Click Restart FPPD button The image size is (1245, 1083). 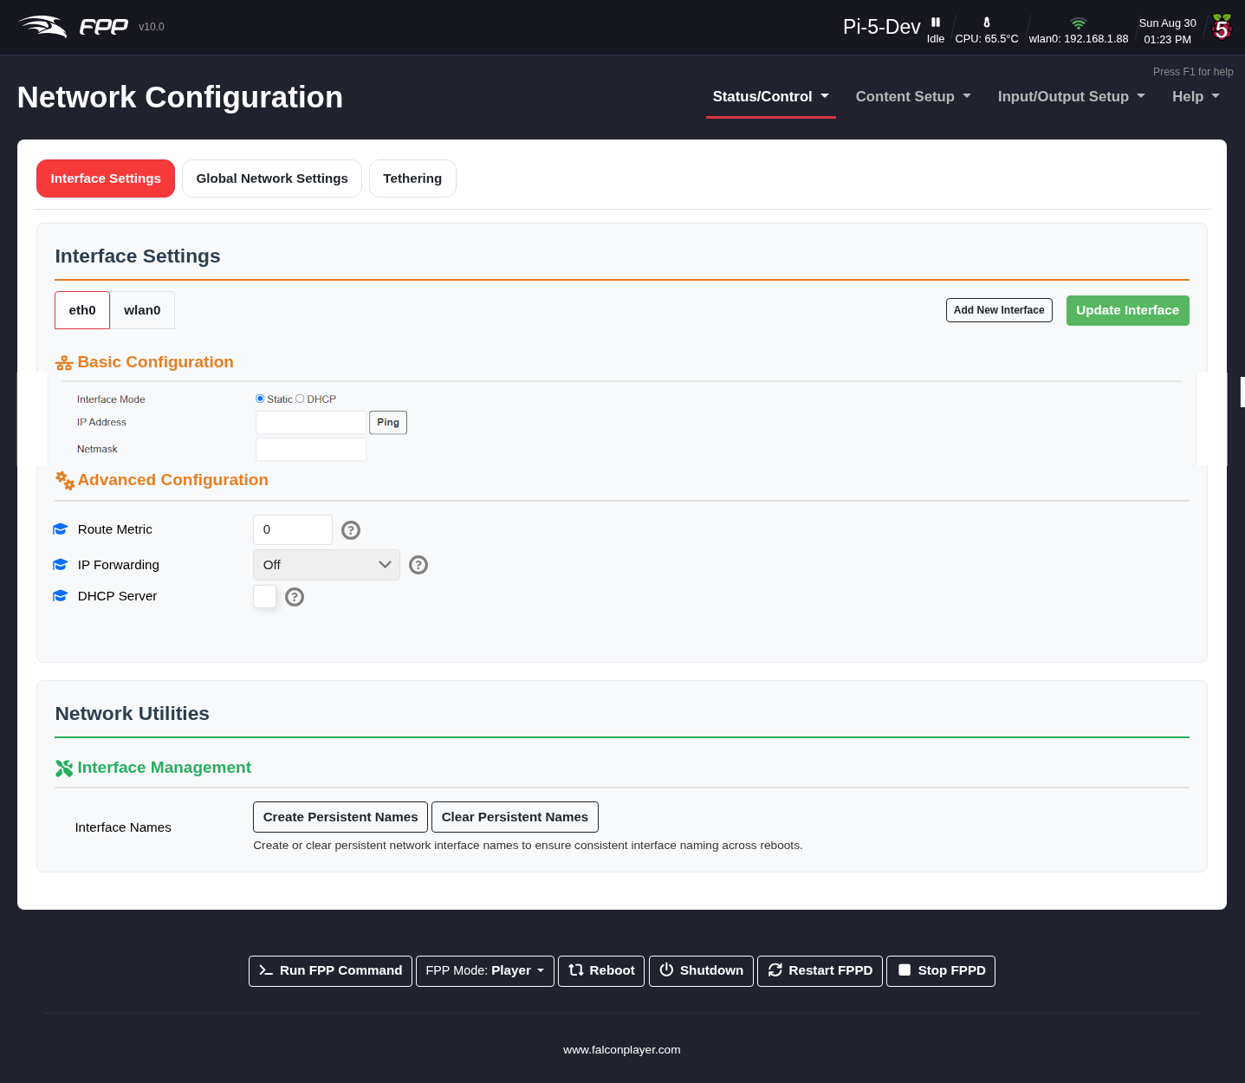(820, 970)
